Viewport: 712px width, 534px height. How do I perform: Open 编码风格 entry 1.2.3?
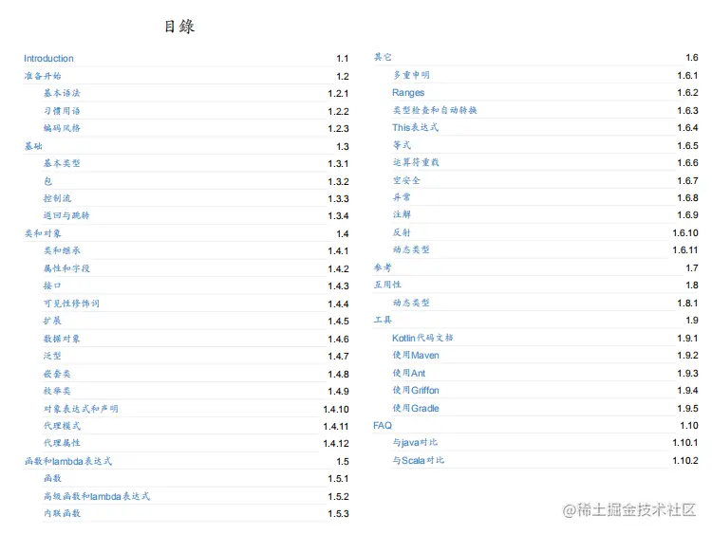point(62,128)
